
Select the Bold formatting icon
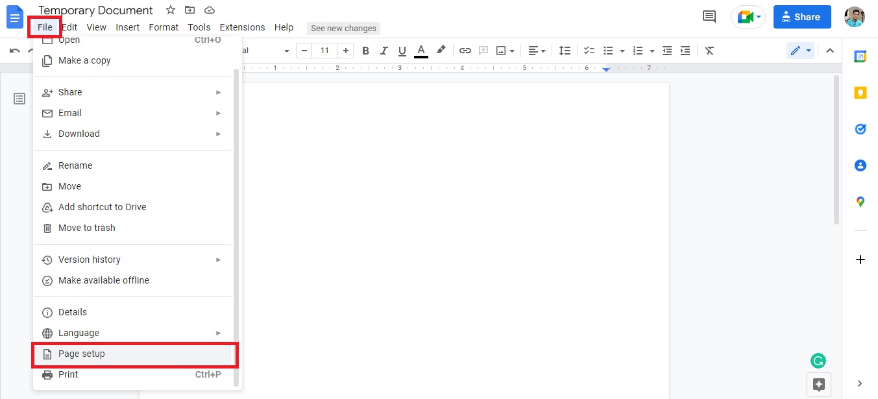point(365,50)
